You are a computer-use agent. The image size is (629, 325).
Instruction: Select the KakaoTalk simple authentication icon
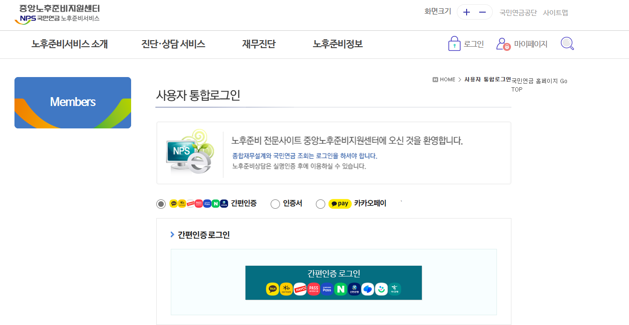tap(272, 289)
